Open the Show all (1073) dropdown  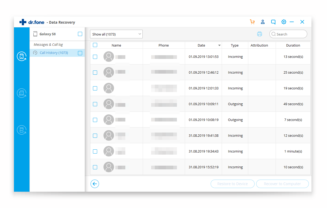pos(116,34)
